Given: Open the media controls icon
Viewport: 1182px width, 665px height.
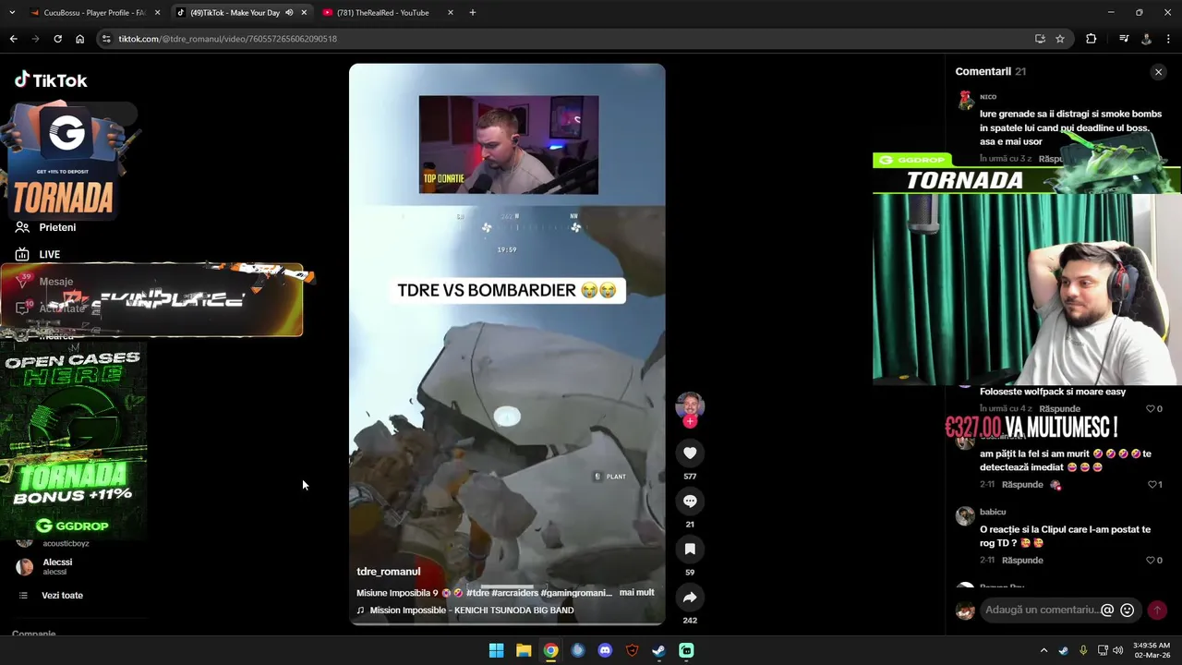Looking at the screenshot, I should (1124, 39).
